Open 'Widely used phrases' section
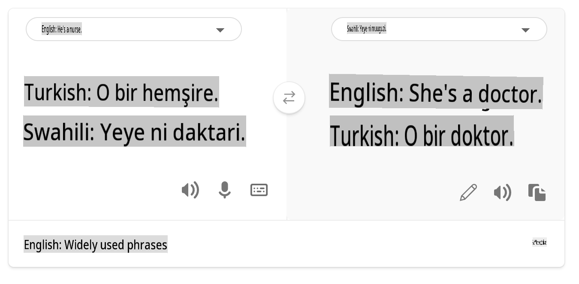 tap(95, 245)
